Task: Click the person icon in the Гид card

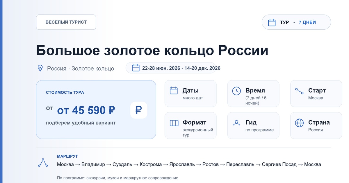Action: (x=236, y=123)
